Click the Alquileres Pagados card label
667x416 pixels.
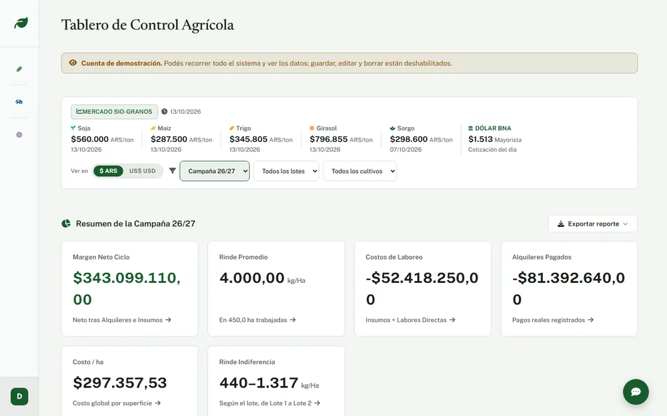[x=542, y=257]
